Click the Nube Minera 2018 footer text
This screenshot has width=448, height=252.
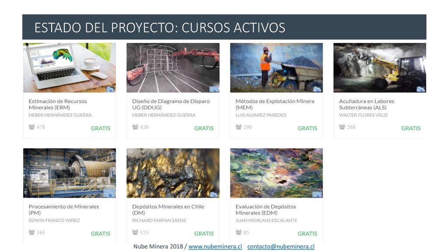(x=158, y=246)
